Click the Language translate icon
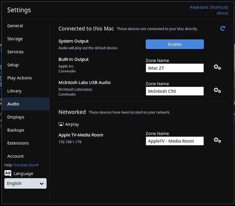The height and width of the screenshot is (206, 235). coord(8,173)
